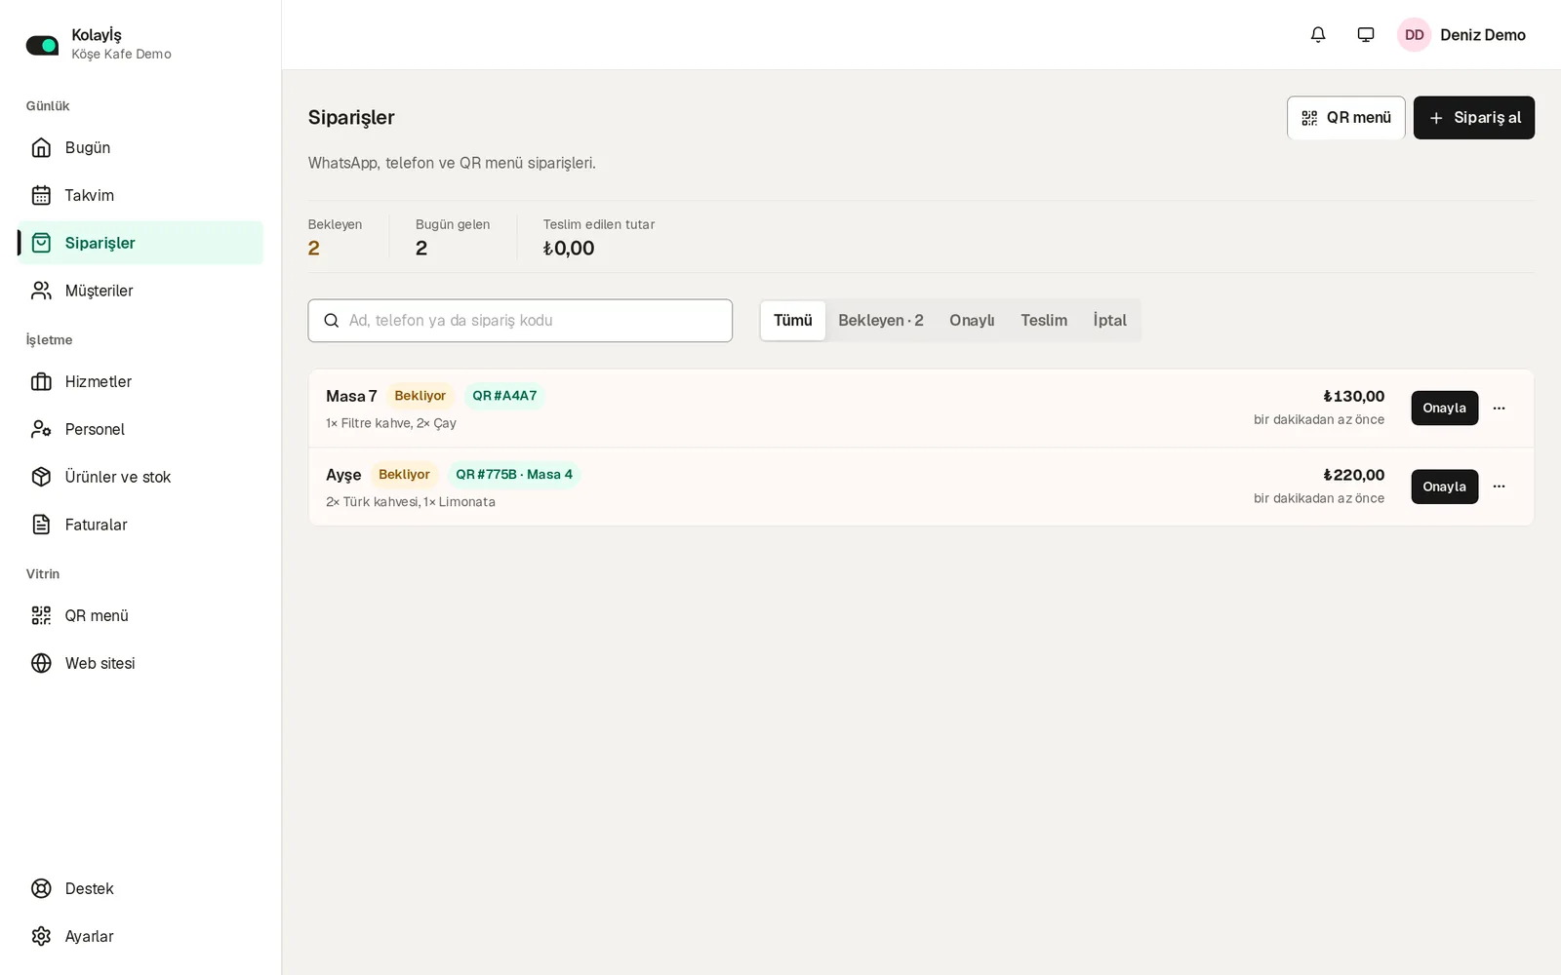Click the Faturalar document icon

(x=41, y=525)
